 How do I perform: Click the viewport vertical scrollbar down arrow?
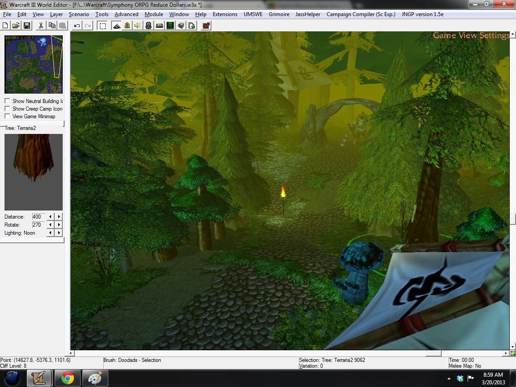513,347
